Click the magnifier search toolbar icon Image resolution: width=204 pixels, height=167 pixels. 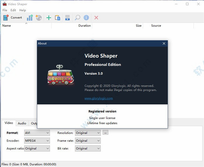(78, 18)
